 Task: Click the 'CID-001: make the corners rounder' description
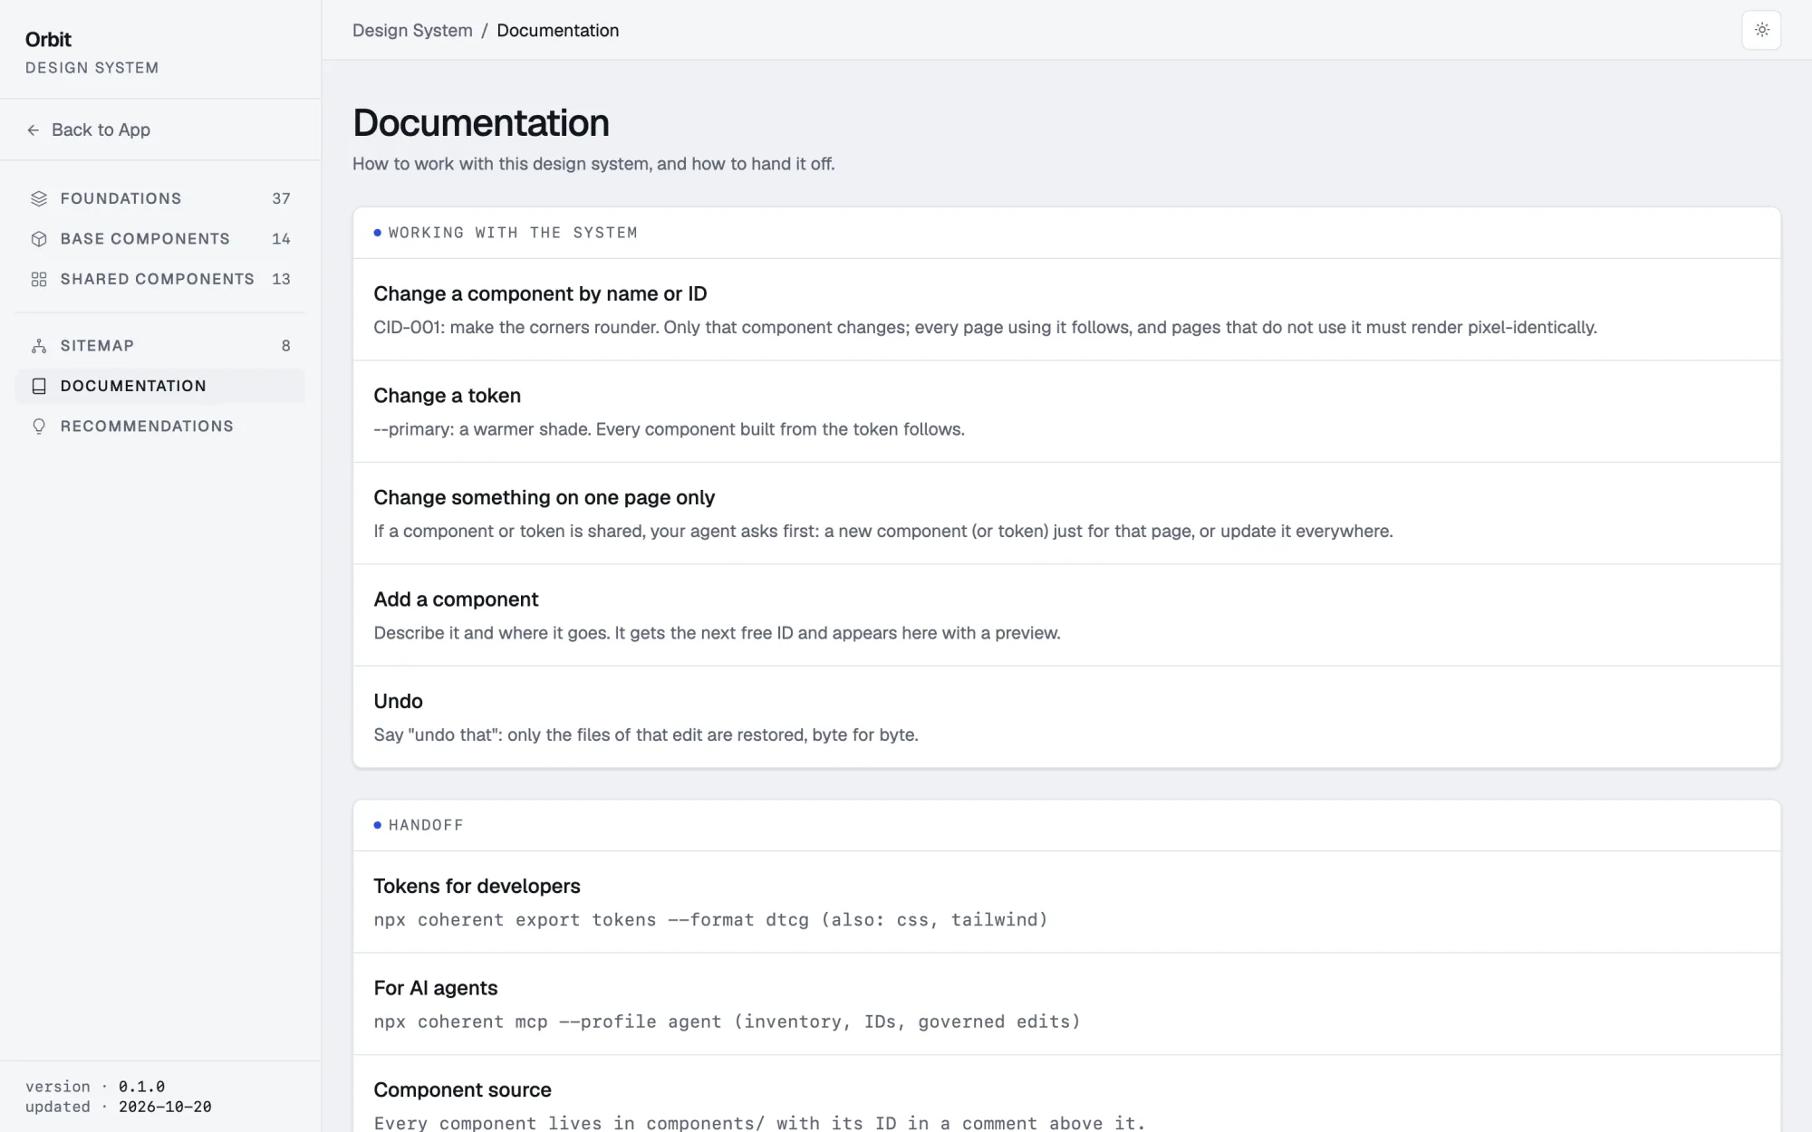(x=985, y=328)
